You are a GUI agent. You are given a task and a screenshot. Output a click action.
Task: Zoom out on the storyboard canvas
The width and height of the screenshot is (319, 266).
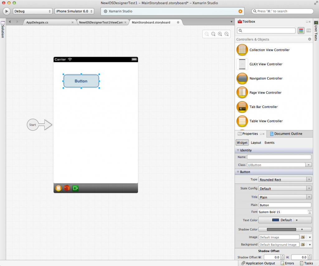(226, 34)
